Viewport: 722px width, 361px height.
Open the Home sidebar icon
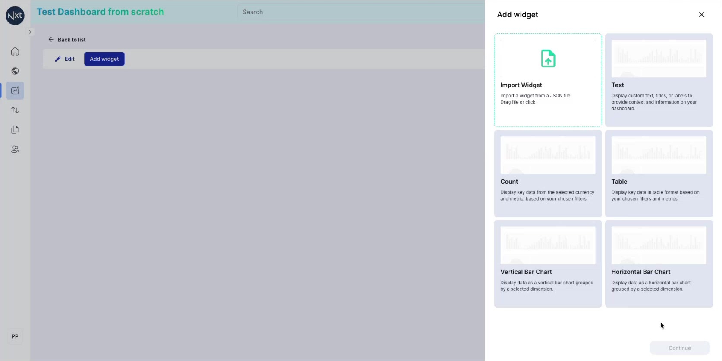(15, 52)
